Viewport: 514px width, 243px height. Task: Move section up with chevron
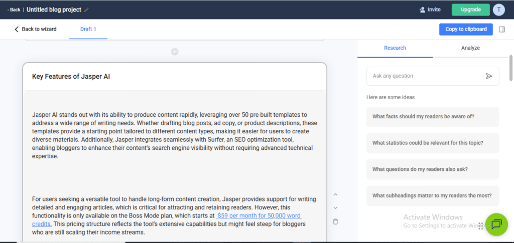coord(335,194)
